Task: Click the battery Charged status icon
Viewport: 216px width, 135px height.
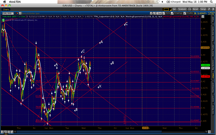Action: pos(173,2)
